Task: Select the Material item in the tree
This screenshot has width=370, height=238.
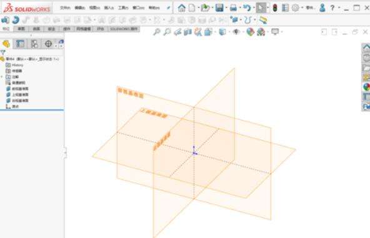Action: [x=16, y=83]
